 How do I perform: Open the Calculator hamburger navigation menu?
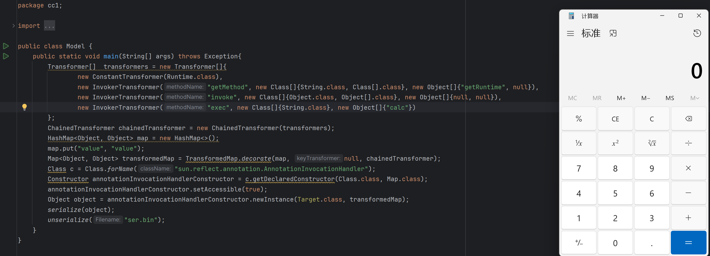click(570, 33)
